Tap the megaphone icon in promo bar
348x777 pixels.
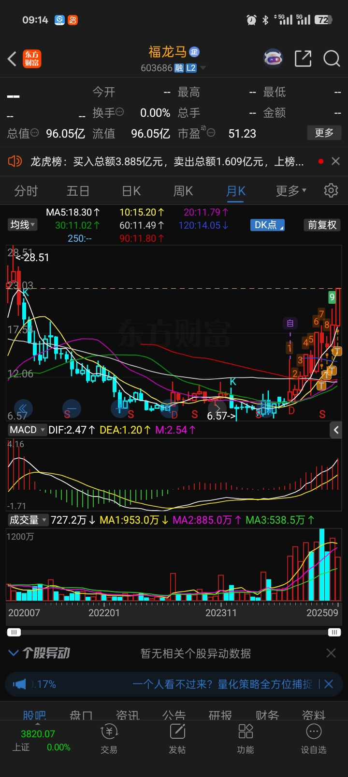19,684
